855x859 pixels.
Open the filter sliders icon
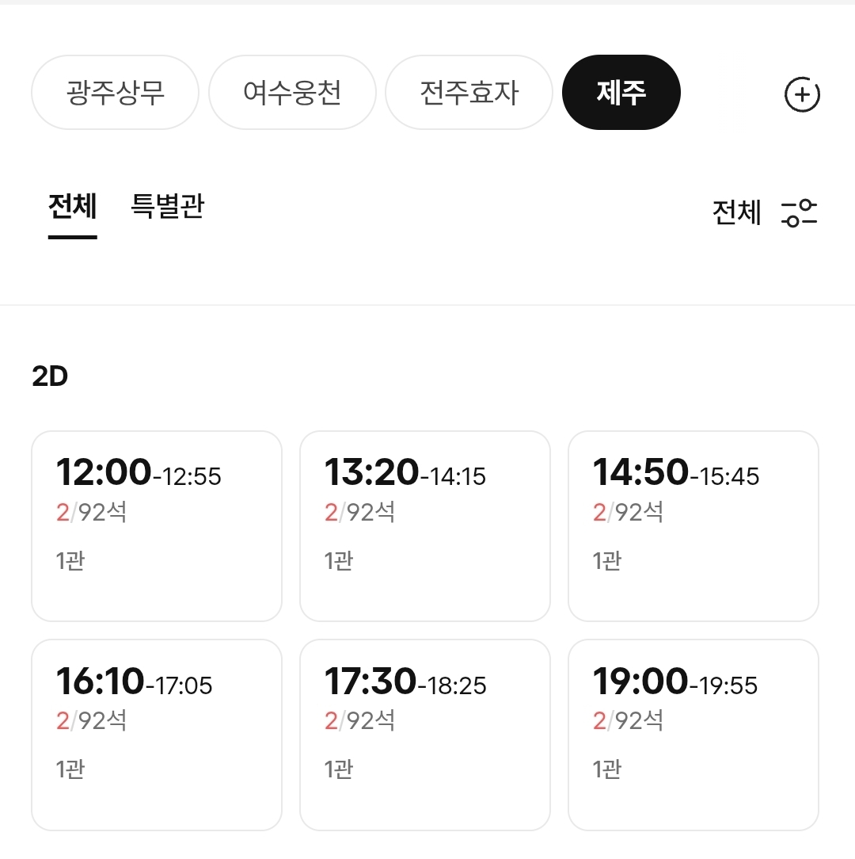799,212
